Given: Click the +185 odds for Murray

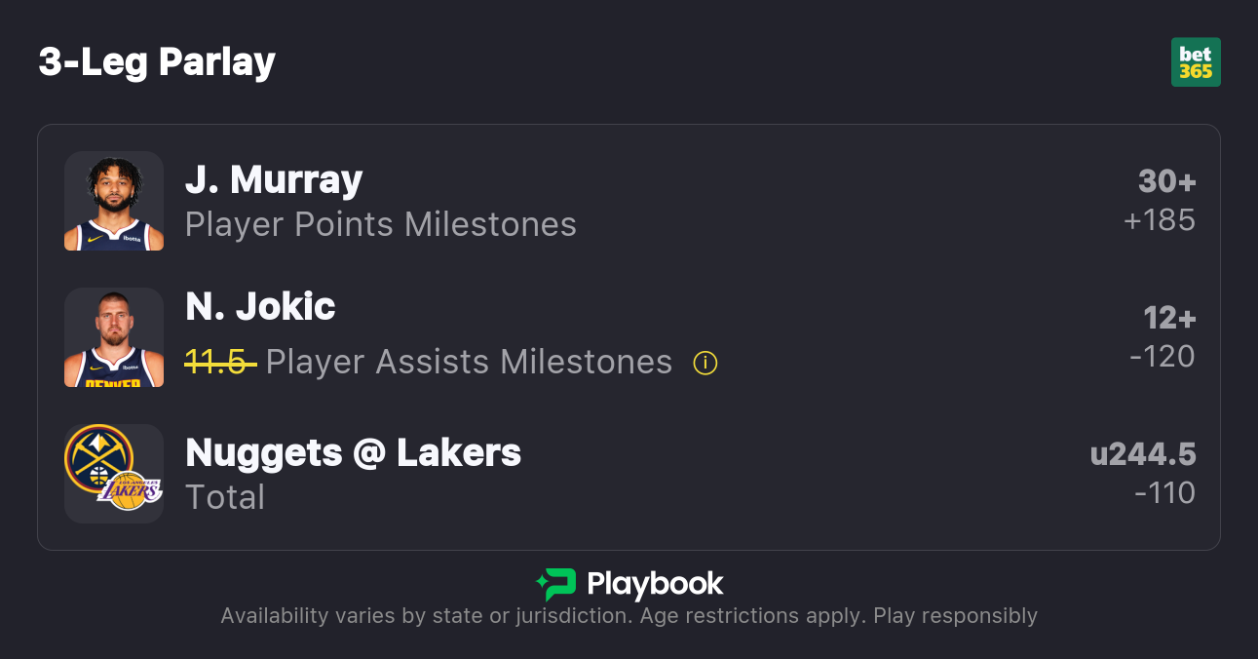Looking at the screenshot, I should coord(1160,220).
